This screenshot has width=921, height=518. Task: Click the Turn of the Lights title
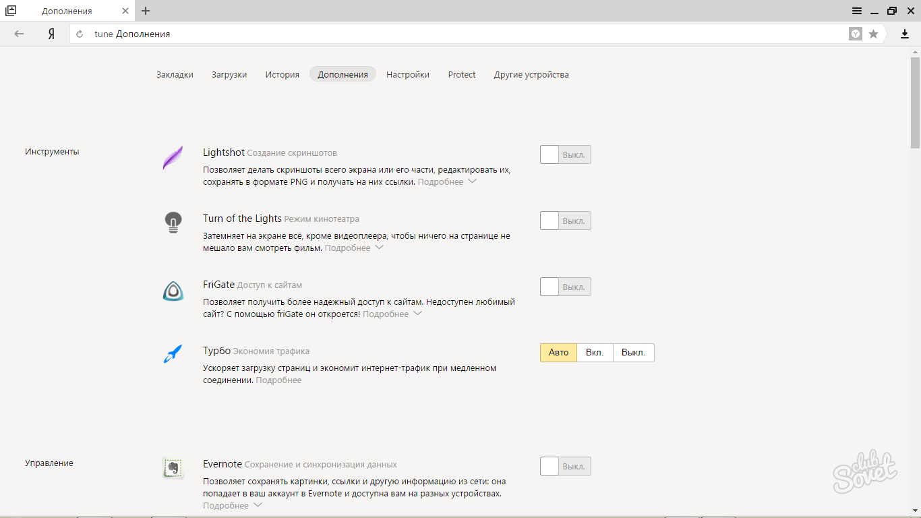242,219
